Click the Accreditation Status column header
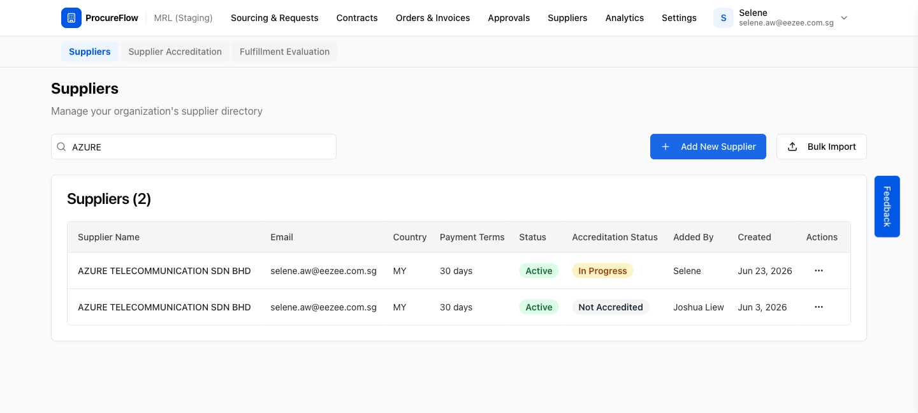The image size is (918, 413). 615,237
